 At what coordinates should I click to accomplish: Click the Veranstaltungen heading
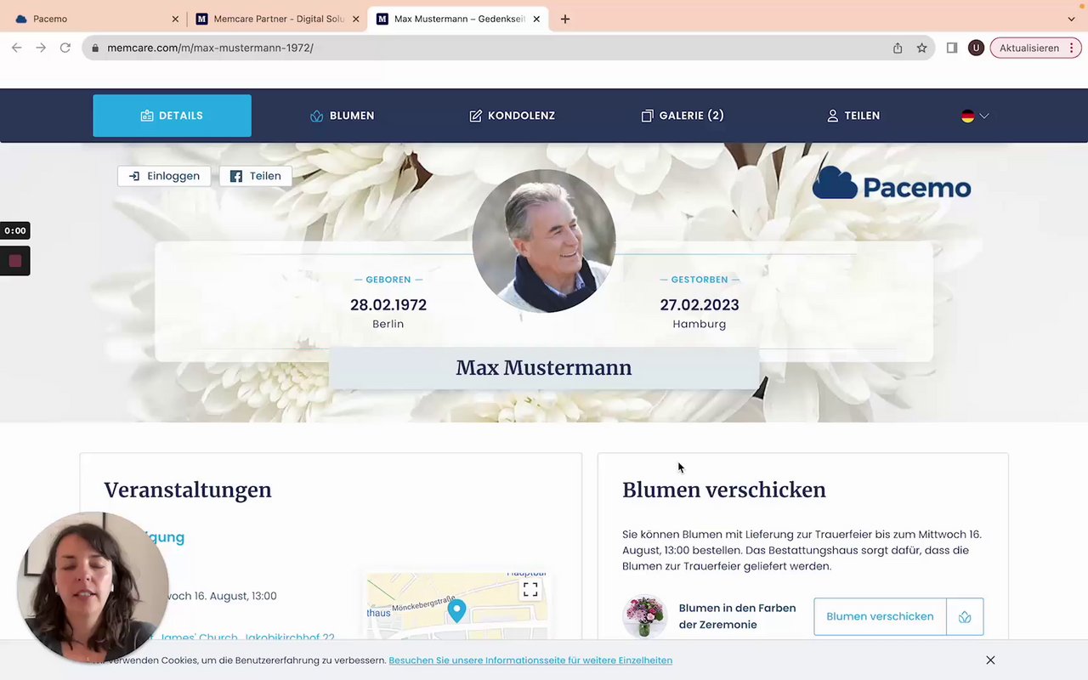click(x=188, y=490)
